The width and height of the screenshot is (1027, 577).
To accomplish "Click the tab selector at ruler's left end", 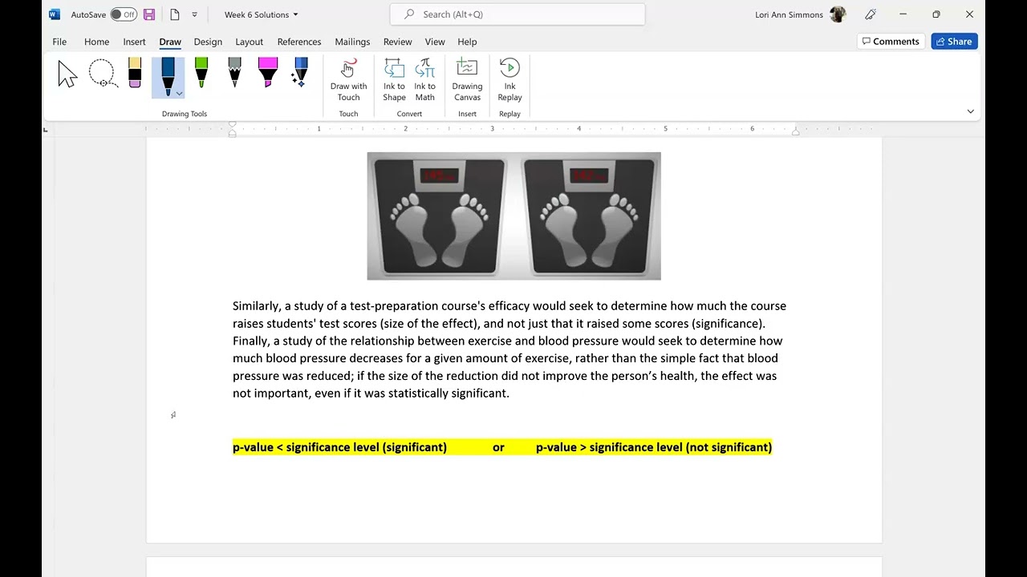I will (x=46, y=129).
